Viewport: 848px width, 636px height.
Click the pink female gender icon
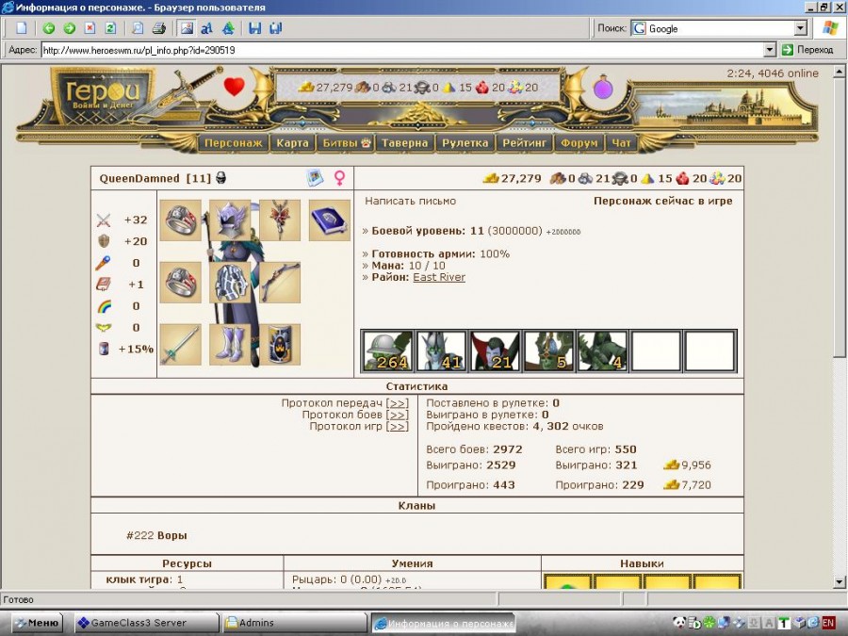339,178
